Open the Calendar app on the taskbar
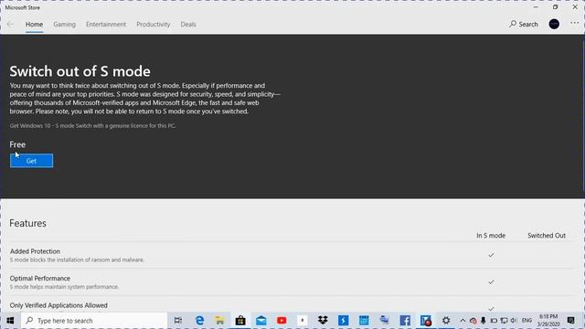Image resolution: width=585 pixels, height=329 pixels. pyautogui.click(x=364, y=321)
